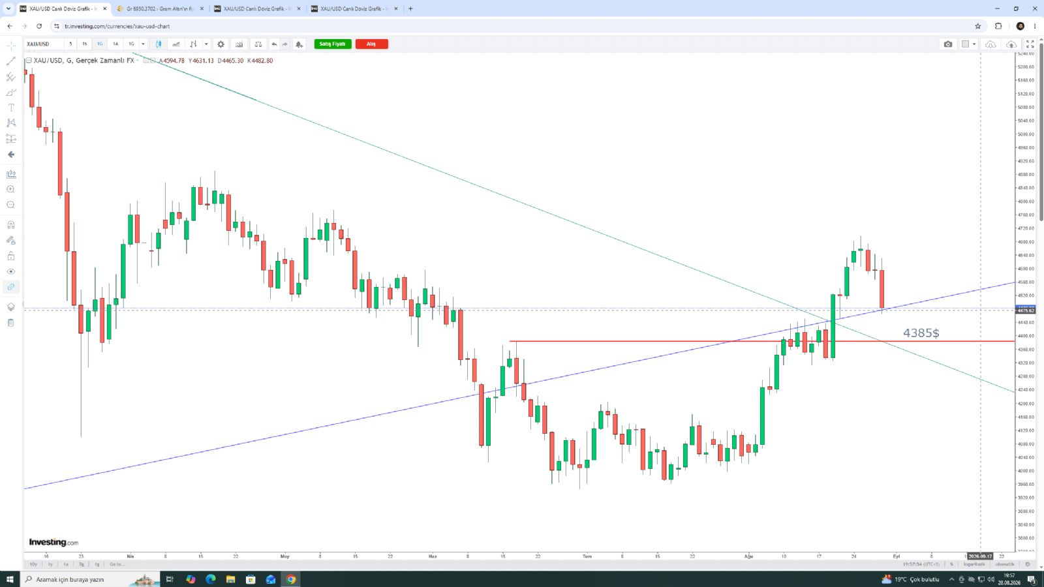Click the red Alış button
Screen dimensions: 1044x587
pyautogui.click(x=371, y=44)
